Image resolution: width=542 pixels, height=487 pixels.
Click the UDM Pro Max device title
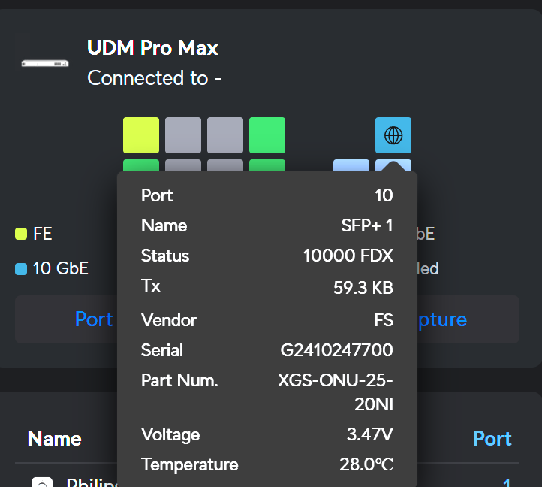click(x=152, y=47)
